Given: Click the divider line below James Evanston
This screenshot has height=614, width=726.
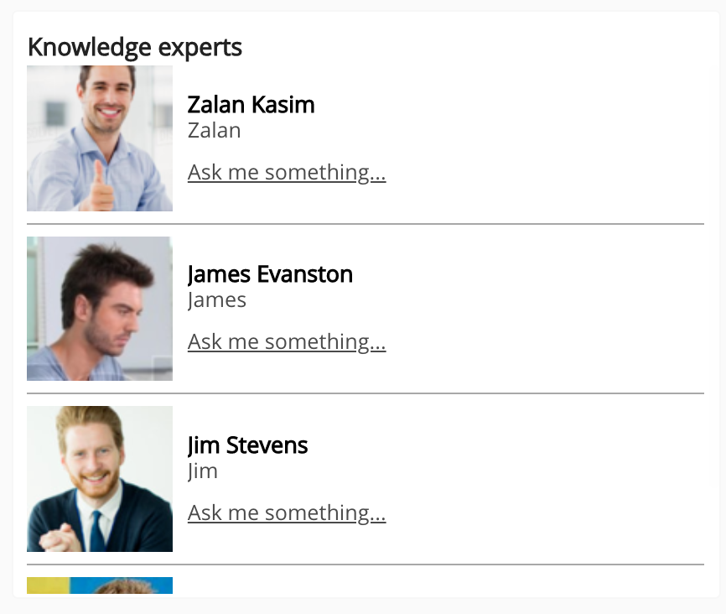Looking at the screenshot, I should tap(366, 393).
